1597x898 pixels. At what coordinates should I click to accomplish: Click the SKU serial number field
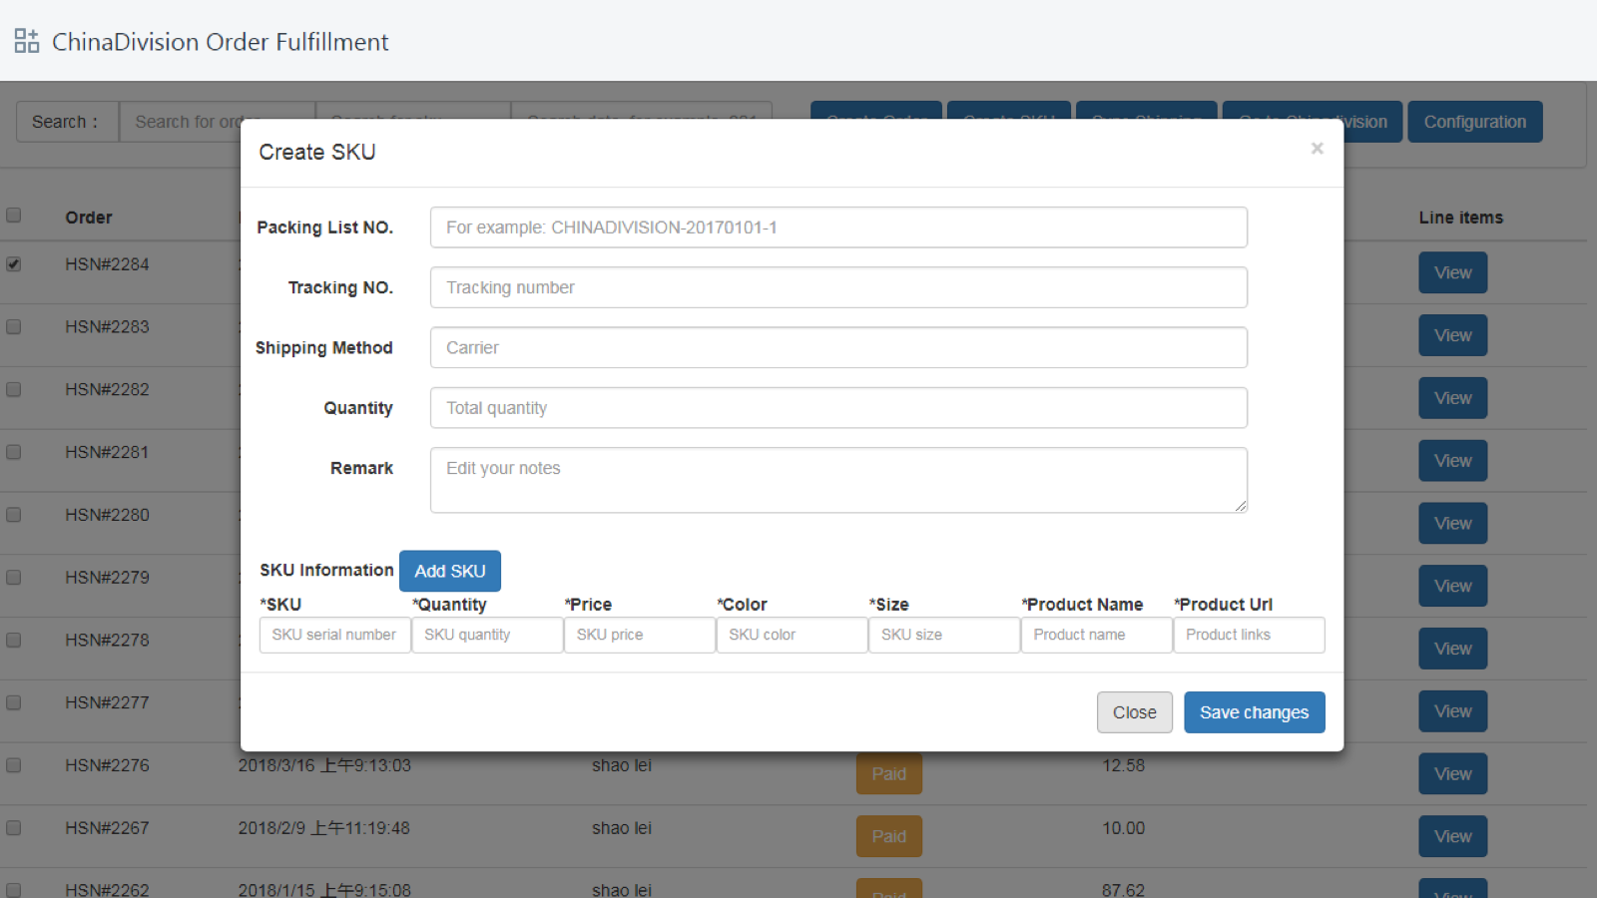(x=334, y=635)
